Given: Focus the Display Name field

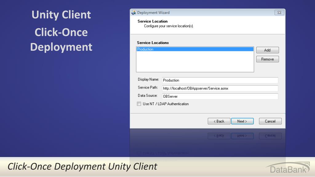Looking at the screenshot, I should pyautogui.click(x=220, y=80).
